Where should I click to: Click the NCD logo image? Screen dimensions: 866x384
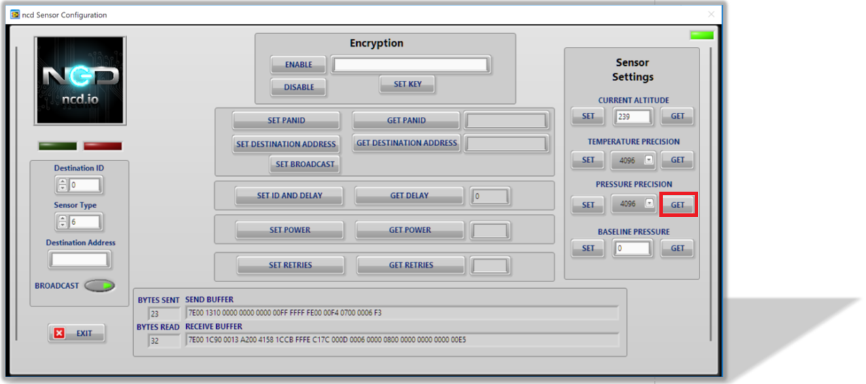80,80
